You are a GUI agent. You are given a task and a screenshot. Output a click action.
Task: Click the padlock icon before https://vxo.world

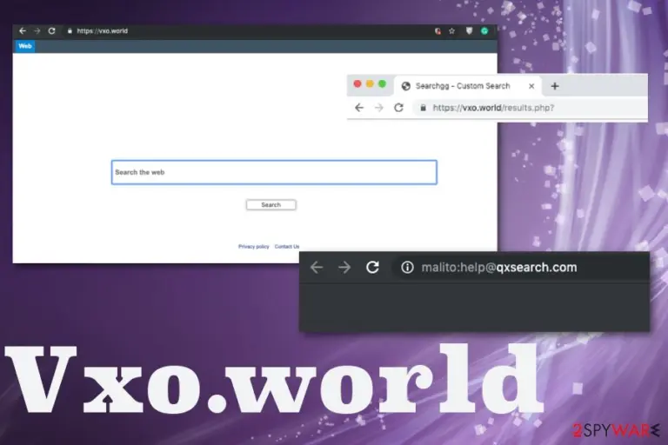pos(70,31)
